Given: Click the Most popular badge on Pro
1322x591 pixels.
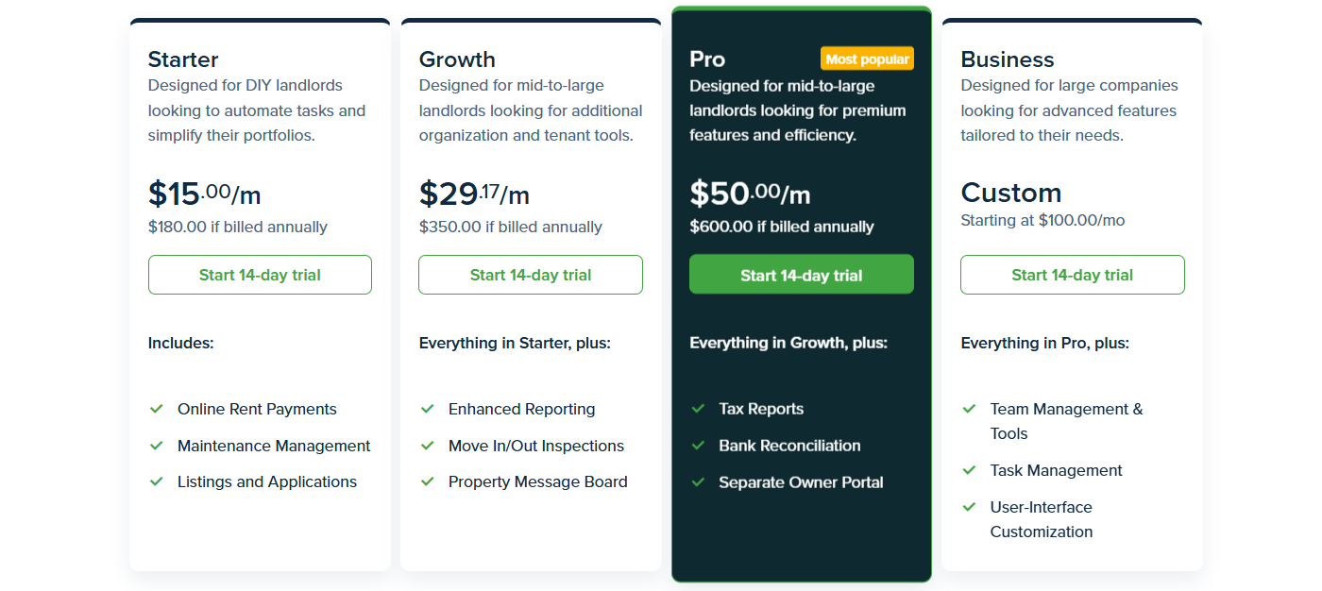Looking at the screenshot, I should click(x=867, y=59).
